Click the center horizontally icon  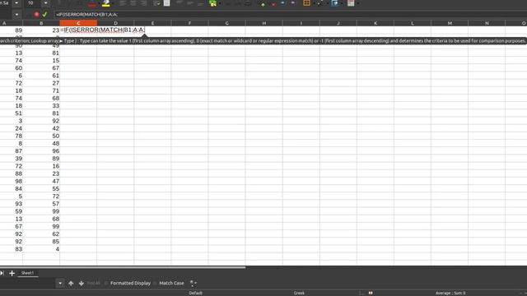coord(133,3)
